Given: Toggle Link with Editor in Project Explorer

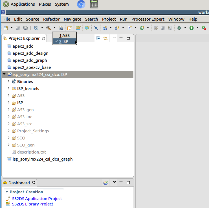Looking at the screenshot, I should 105,38.
